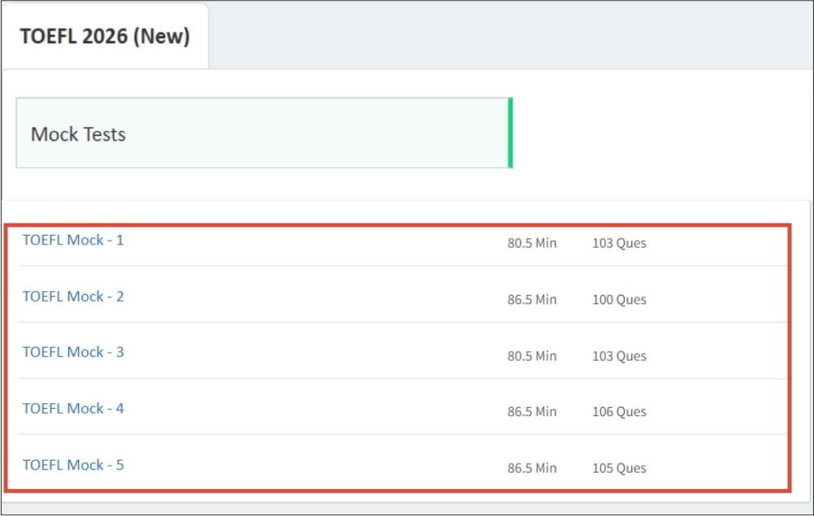Select the 80.5 Min label for Mock 3
The height and width of the screenshot is (516, 814).
pyautogui.click(x=532, y=356)
